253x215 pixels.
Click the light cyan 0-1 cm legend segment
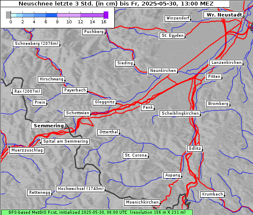pyautogui.click(x=14, y=15)
